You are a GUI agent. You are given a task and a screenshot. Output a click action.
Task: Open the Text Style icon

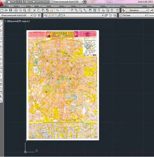coord(123,10)
